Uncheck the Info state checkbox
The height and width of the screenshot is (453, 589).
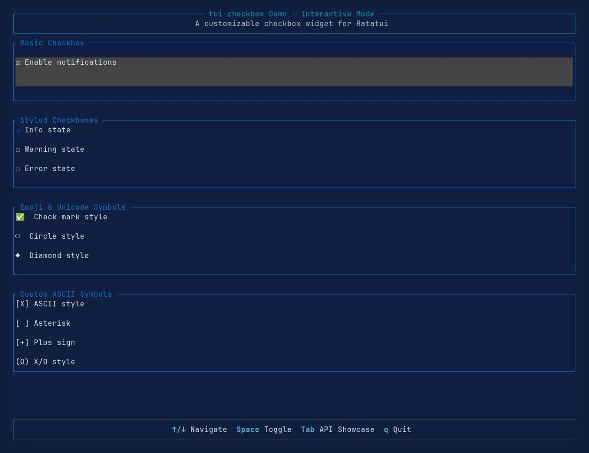(x=18, y=130)
